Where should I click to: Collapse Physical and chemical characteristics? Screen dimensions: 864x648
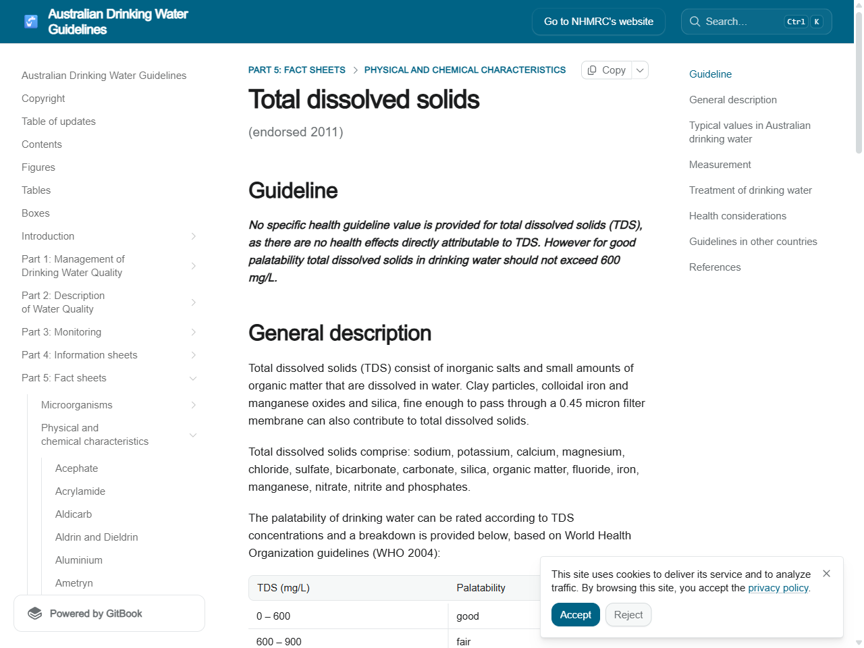(194, 435)
